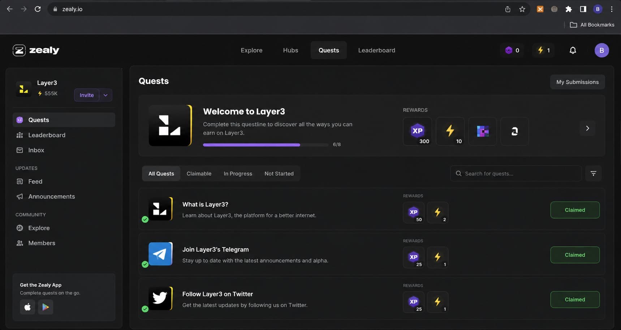
Task: Click the Welcome to Layer3 progress bar
Action: point(266,145)
